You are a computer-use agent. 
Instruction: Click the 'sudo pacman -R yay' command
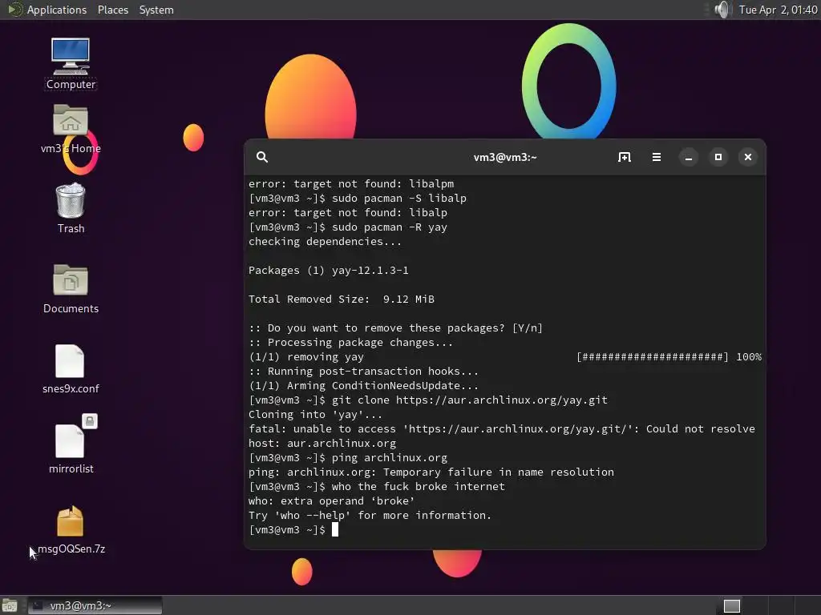click(x=390, y=227)
